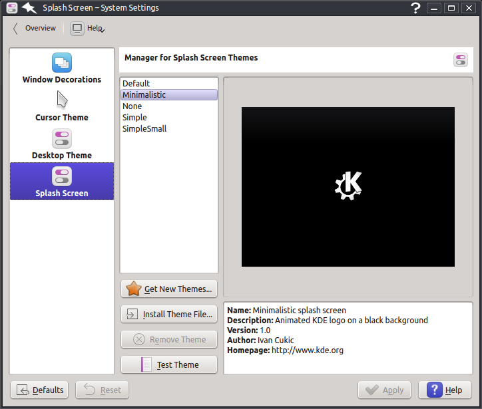Switch to Window Decorations label
Viewport: 482px width, 409px height.
(x=62, y=80)
